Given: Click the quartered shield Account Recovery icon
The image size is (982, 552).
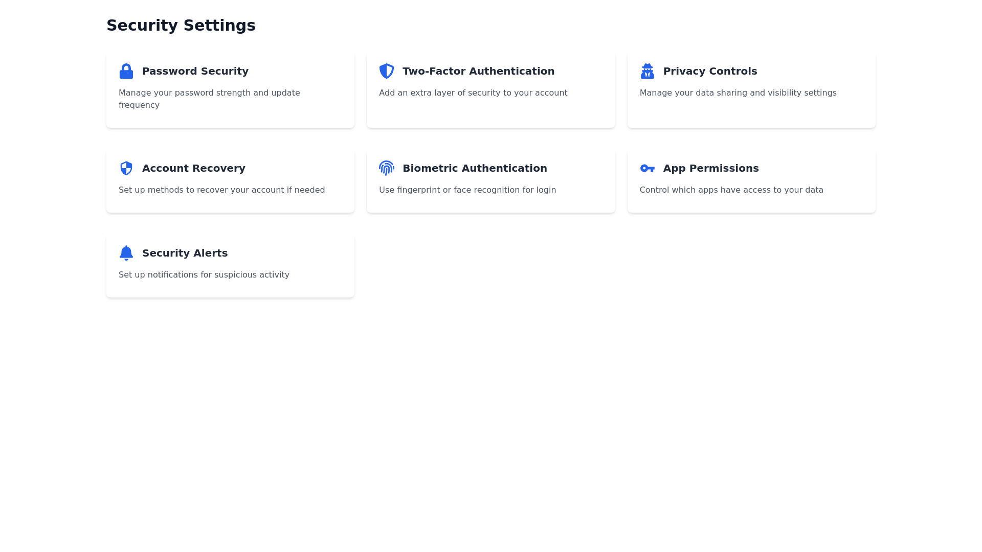Looking at the screenshot, I should [x=126, y=168].
